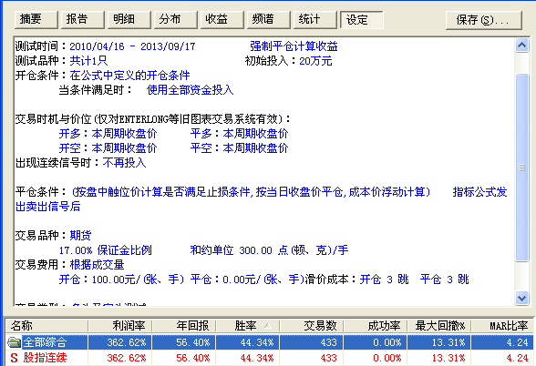Click 0.00% in the 股指连续 row
Viewport: 536px width, 366px height.
[x=387, y=358]
